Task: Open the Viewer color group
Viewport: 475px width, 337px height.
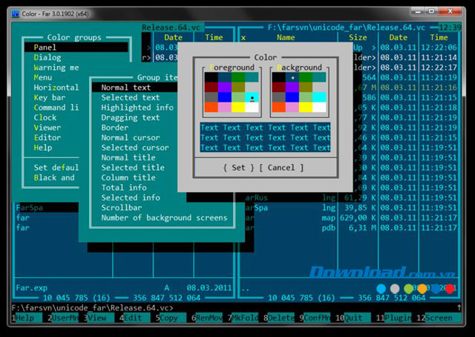Action: click(x=48, y=127)
